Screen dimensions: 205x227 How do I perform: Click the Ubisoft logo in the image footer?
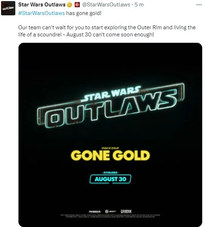(x=110, y=211)
